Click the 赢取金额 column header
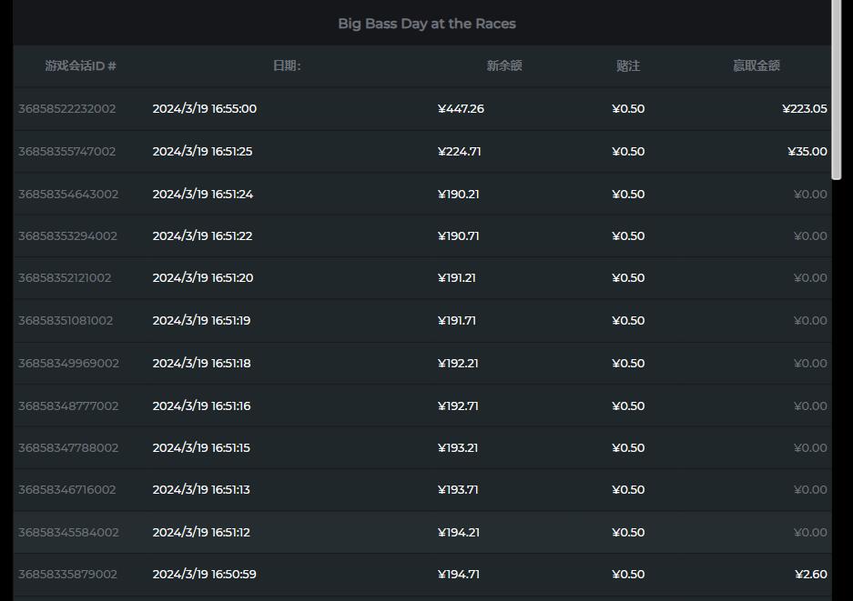 pos(757,65)
